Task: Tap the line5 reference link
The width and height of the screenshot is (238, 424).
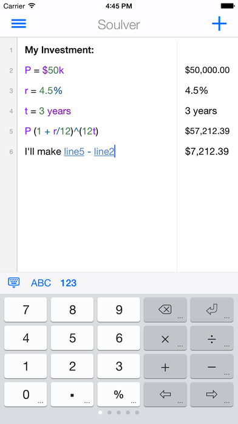Action: point(74,152)
